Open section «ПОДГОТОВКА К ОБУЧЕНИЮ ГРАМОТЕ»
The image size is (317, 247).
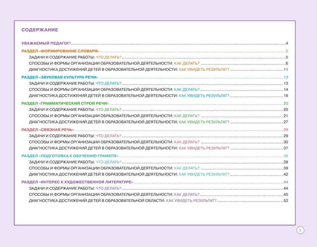(70, 156)
